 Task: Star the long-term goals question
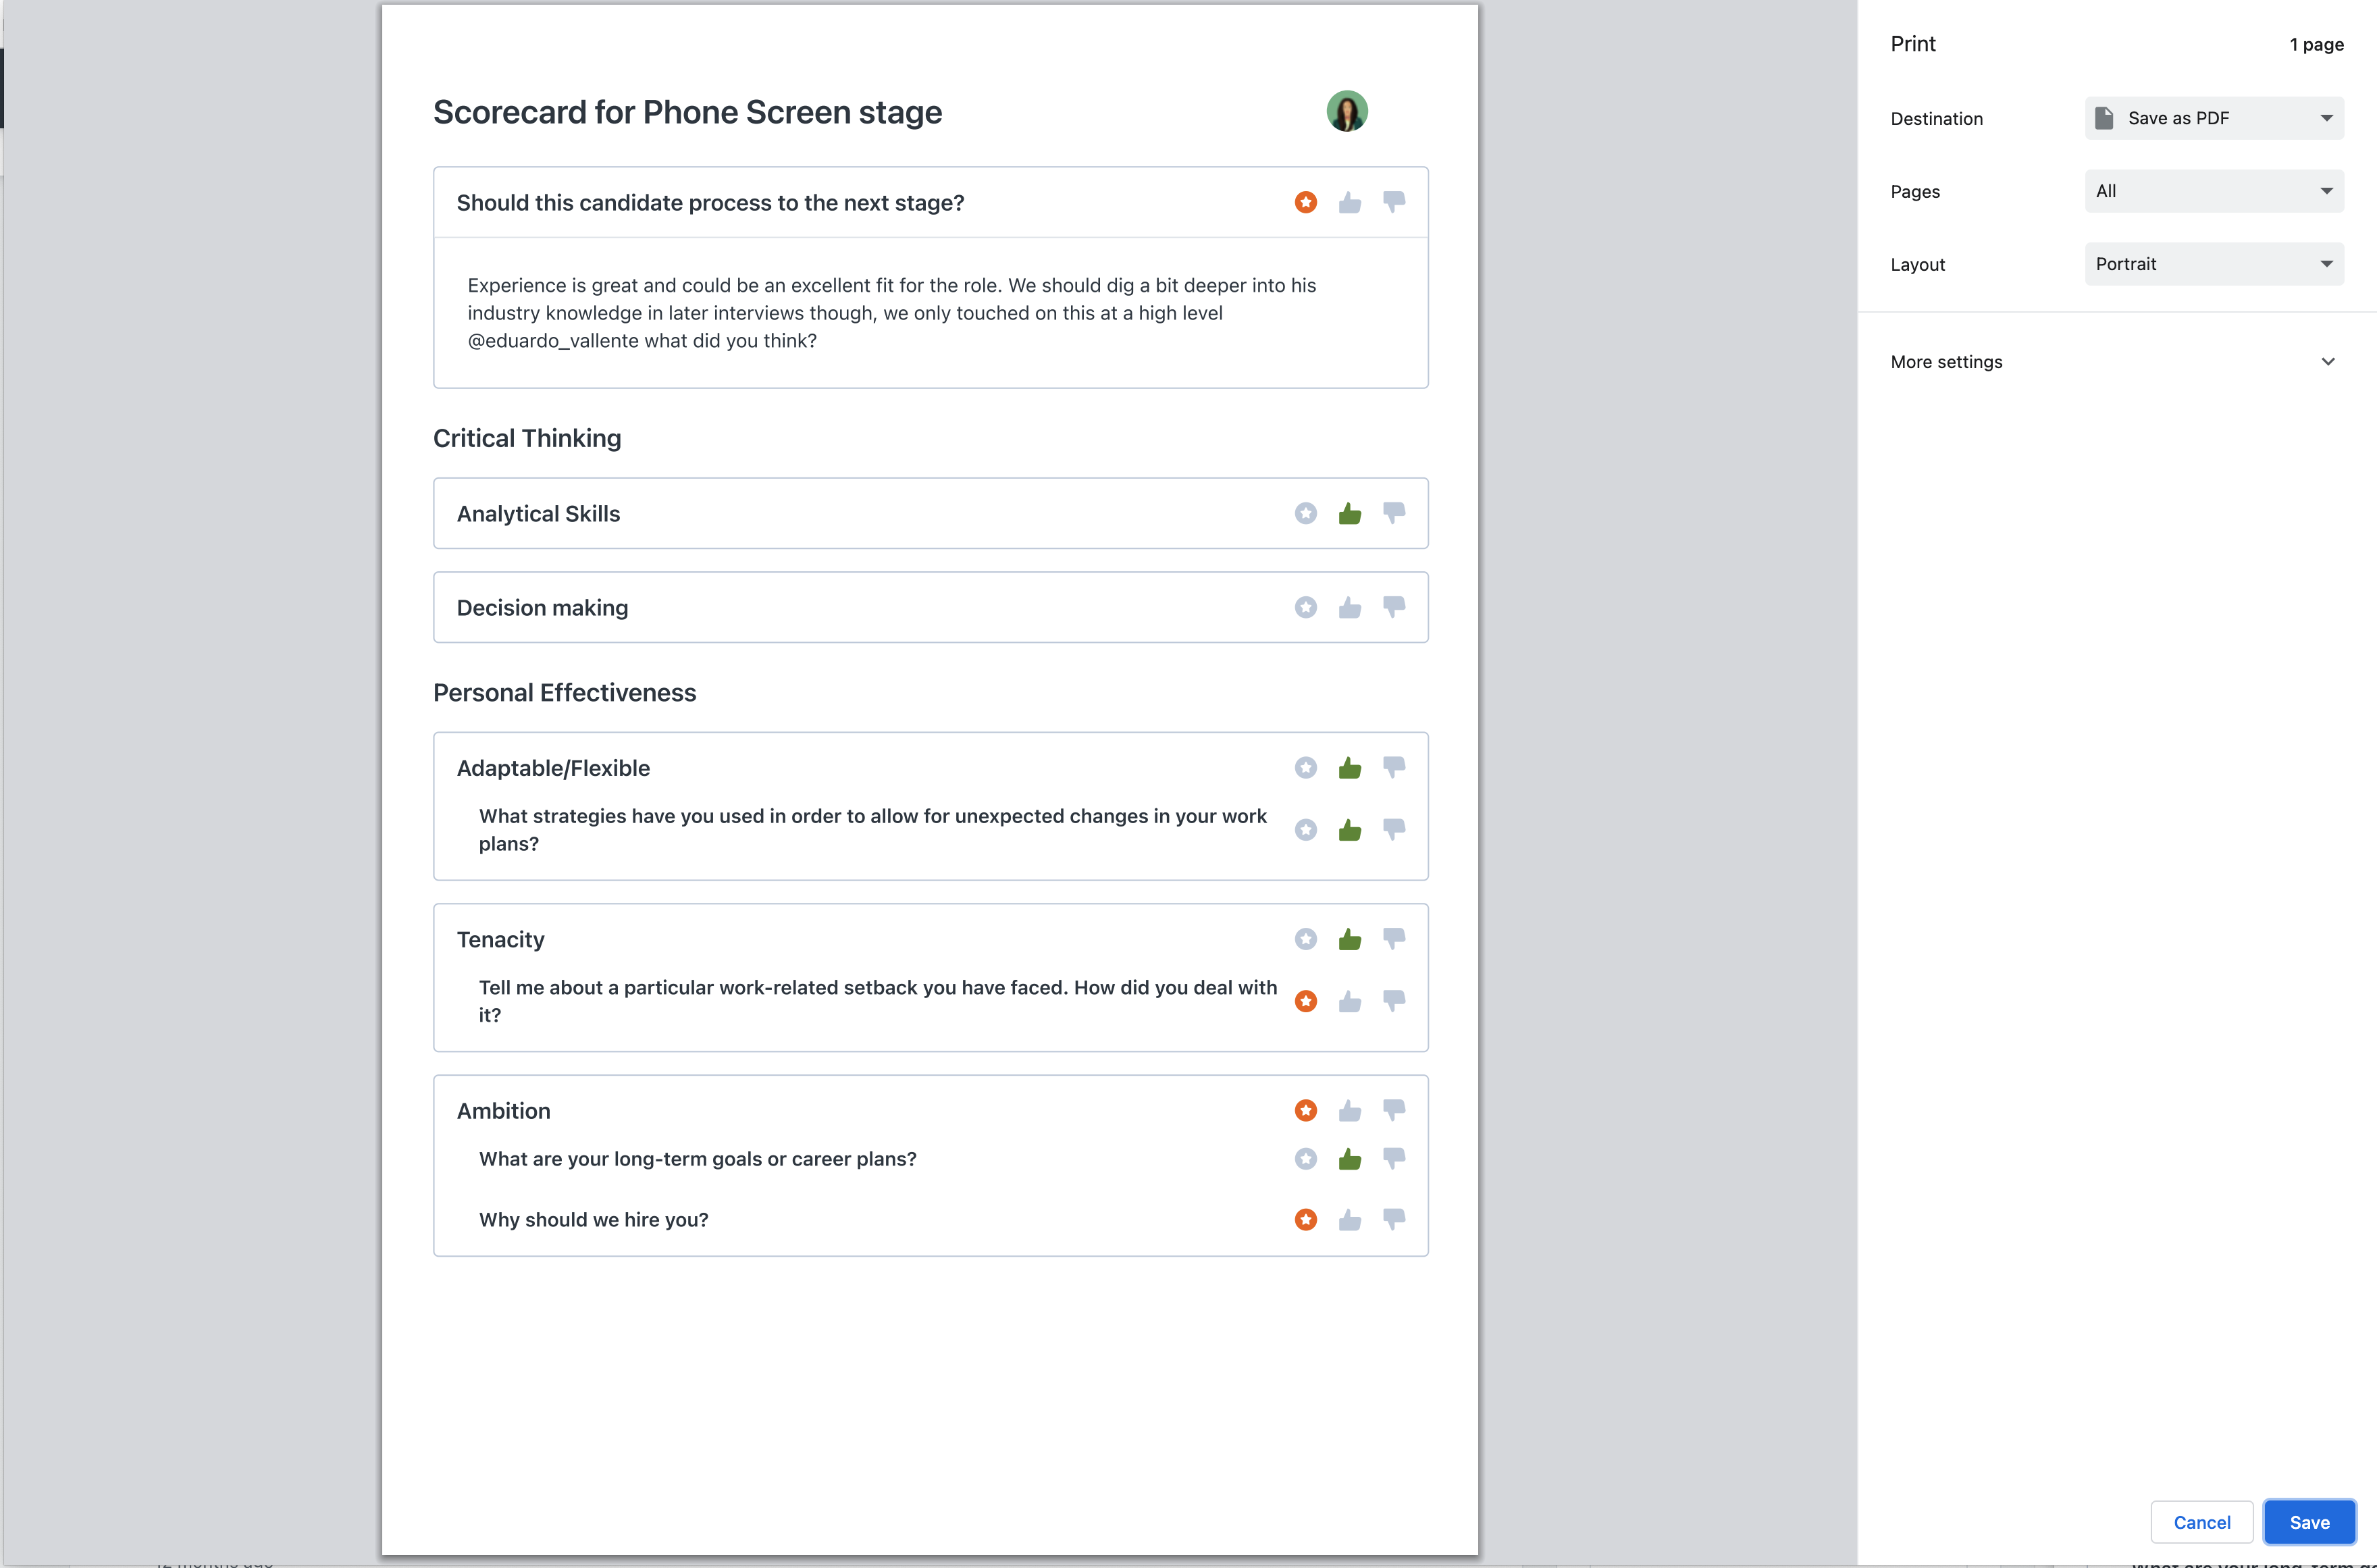(1305, 1158)
